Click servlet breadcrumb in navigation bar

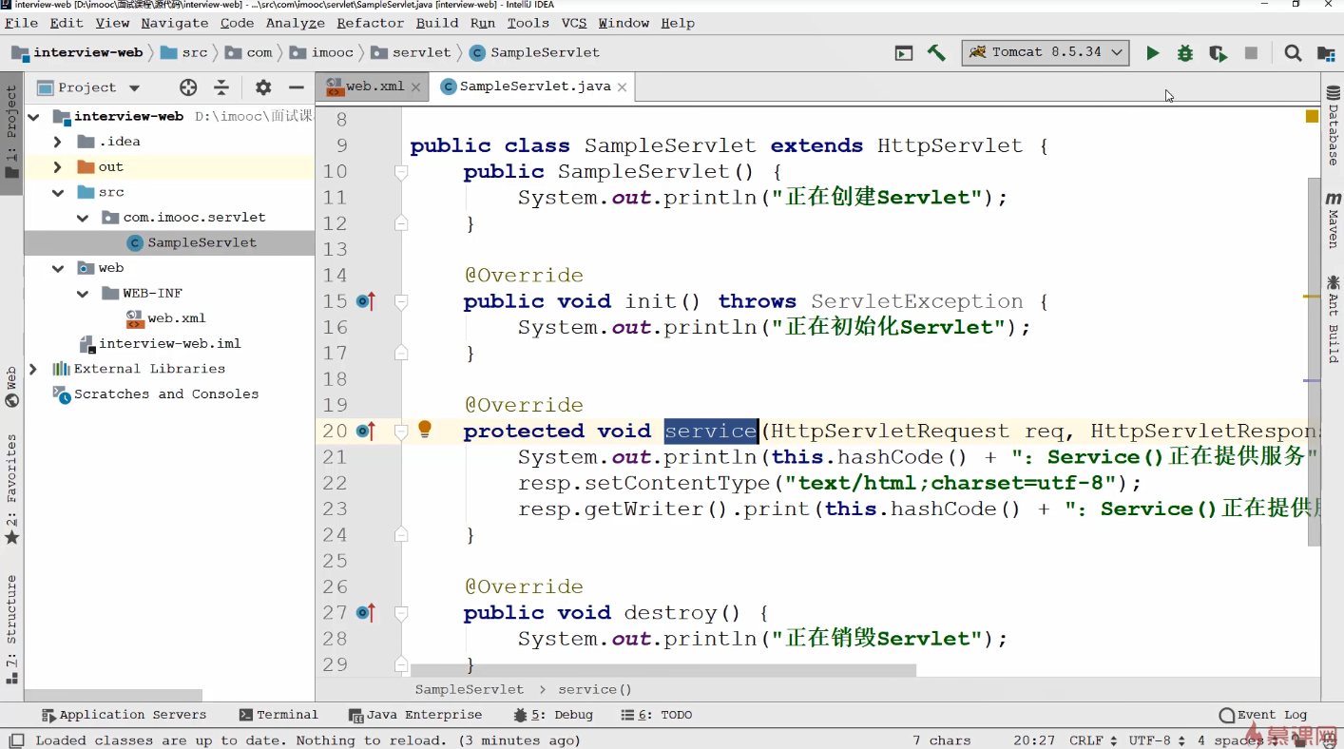(411, 53)
